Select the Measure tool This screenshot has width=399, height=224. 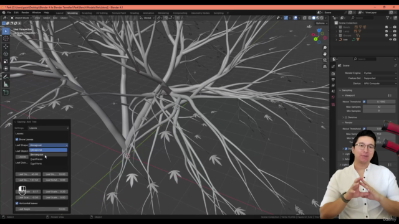click(x=6, y=85)
